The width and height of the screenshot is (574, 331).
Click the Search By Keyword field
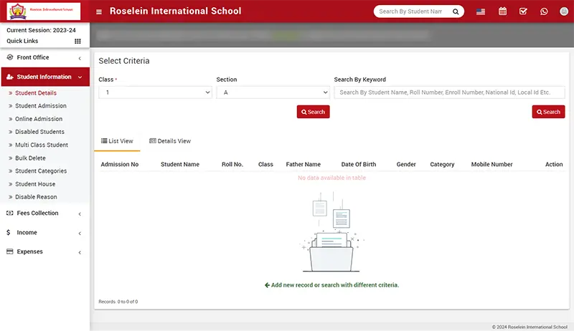449,92
